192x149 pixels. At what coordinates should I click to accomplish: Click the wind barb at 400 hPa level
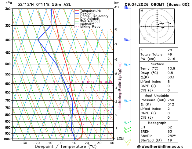(x=128, y=40)
